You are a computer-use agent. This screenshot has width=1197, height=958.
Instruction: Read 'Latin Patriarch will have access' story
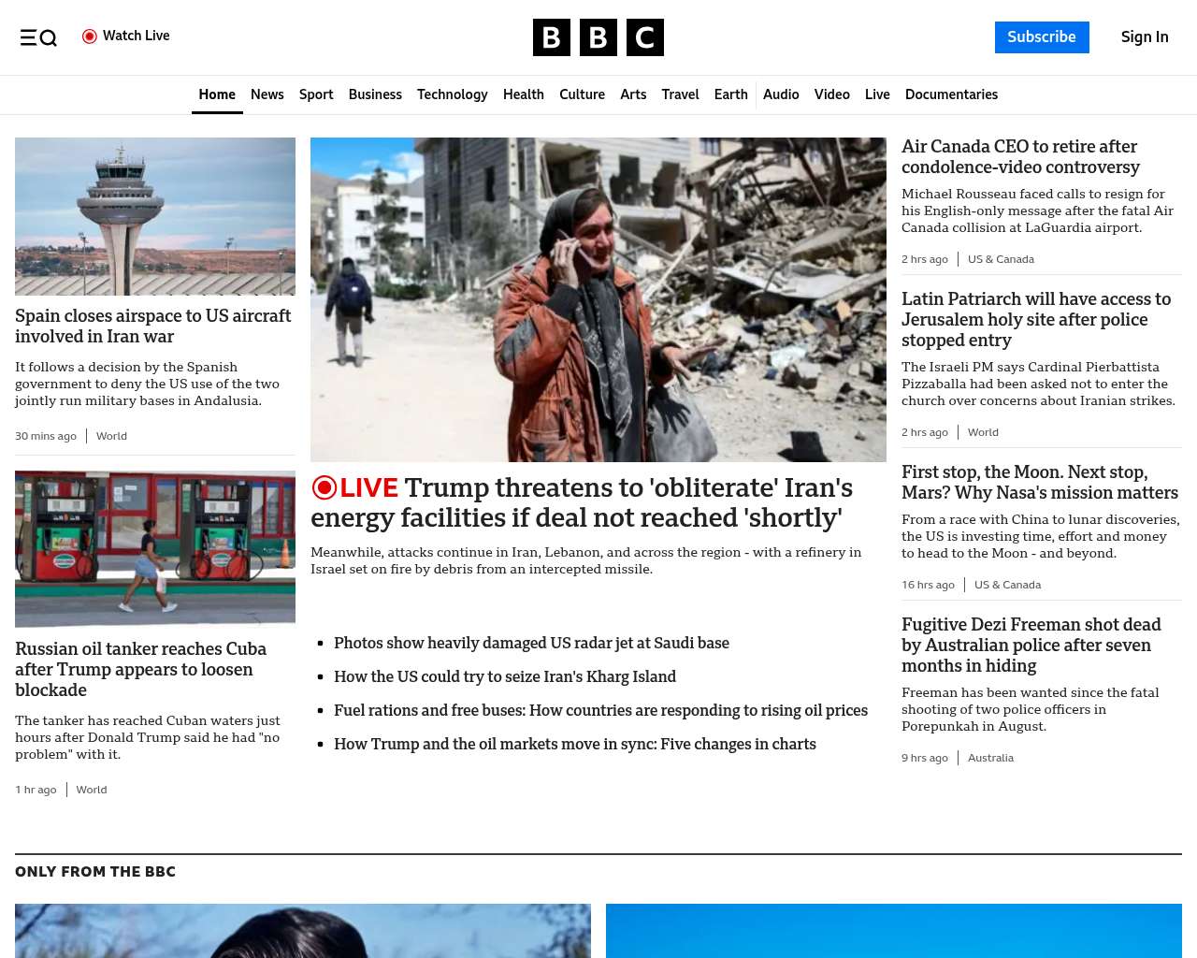click(1036, 320)
